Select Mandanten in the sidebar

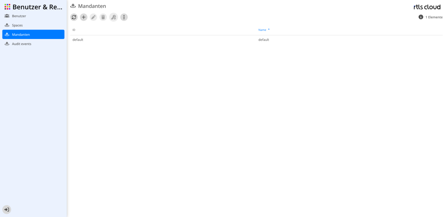coord(33,34)
